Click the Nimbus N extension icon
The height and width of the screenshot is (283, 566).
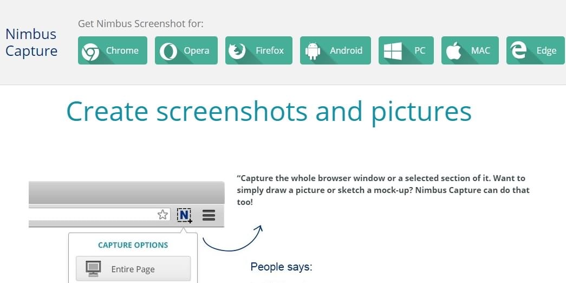point(185,216)
